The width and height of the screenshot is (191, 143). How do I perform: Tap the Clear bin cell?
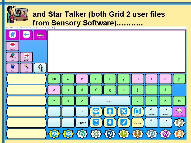point(12,68)
